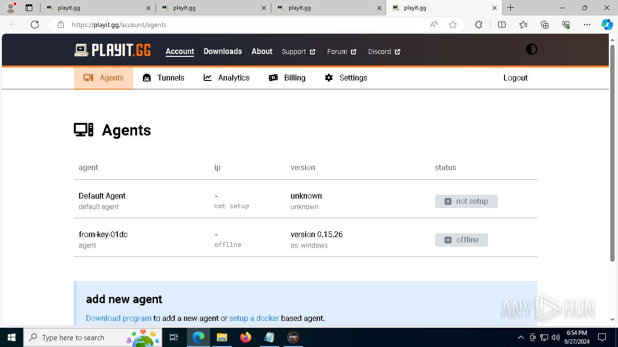Open the Account menu item
This screenshot has height=347, width=618.
pyautogui.click(x=180, y=52)
